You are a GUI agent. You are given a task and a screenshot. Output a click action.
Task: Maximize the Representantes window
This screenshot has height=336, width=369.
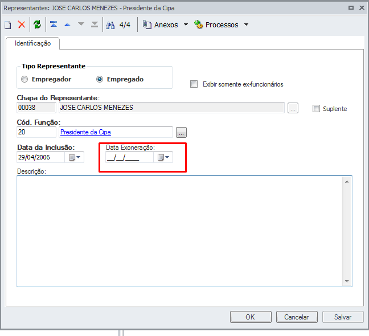[351, 8]
